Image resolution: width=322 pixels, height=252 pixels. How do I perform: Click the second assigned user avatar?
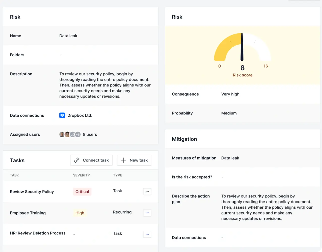pyautogui.click(x=67, y=135)
